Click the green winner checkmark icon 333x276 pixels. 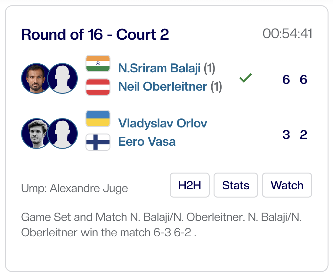coord(246,78)
